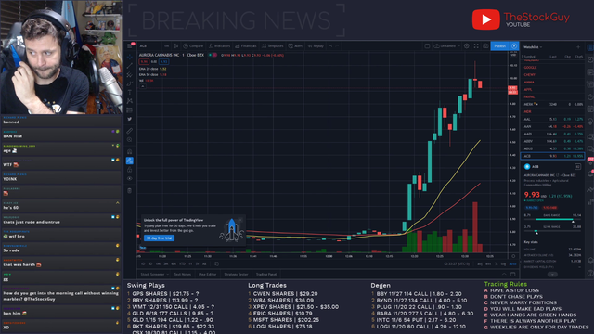Select the YTD time range
The height and width of the screenshot is (334, 594).
[x=182, y=263]
